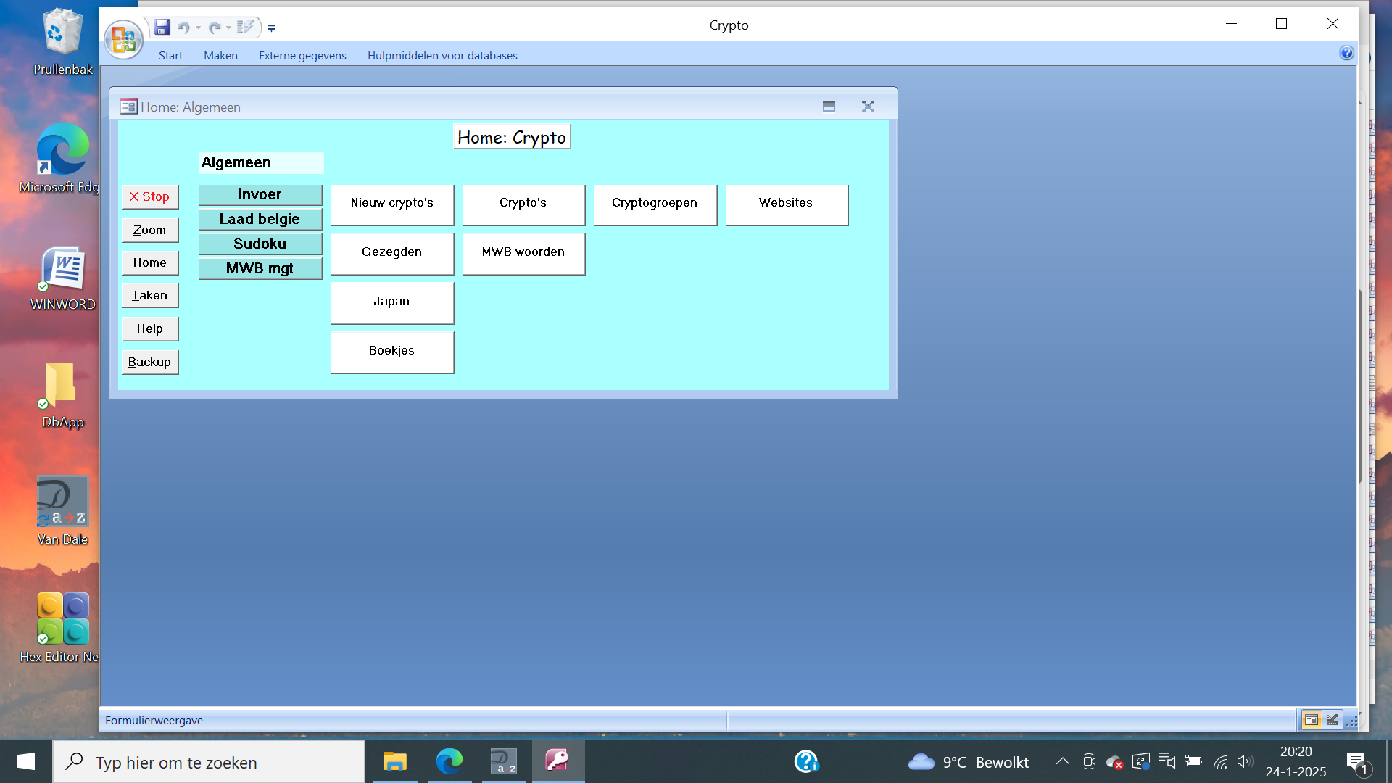
Task: Open File Explorer from the taskbar
Action: click(x=394, y=761)
